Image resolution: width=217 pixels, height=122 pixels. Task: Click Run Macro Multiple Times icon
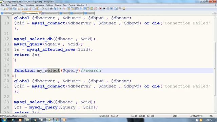point(112,8)
